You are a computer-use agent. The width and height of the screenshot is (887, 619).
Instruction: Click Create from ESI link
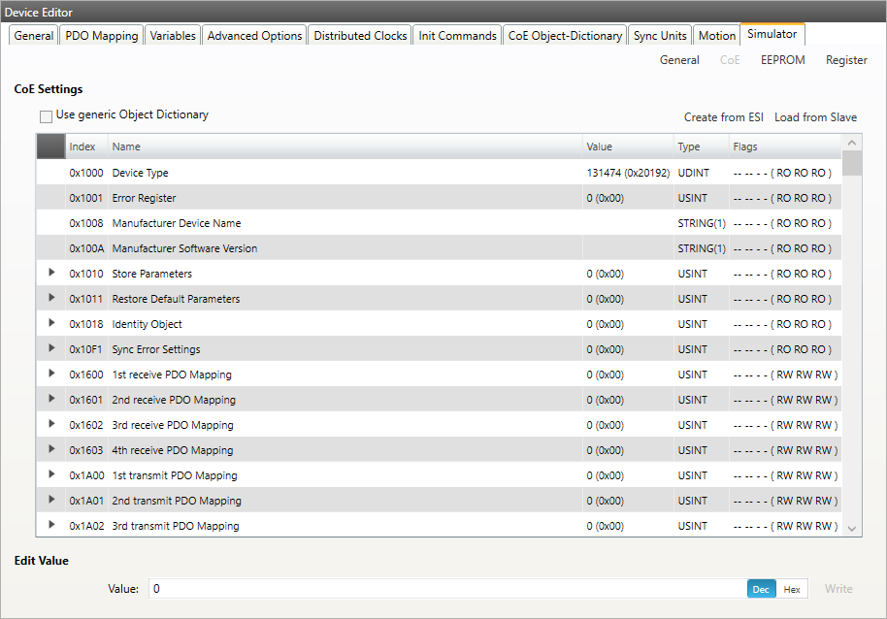(x=723, y=117)
